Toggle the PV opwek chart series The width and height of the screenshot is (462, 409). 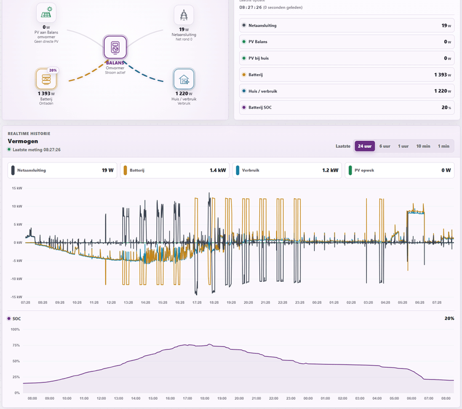(400, 170)
